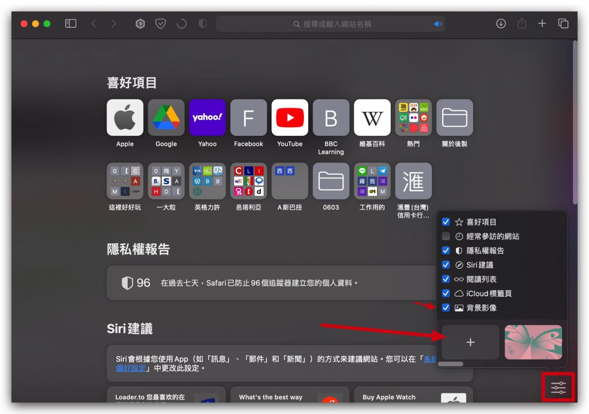Image resolution: width=589 pixels, height=414 pixels.
Task: Enable the 經常參訪的網站 checkbox
Action: point(446,236)
